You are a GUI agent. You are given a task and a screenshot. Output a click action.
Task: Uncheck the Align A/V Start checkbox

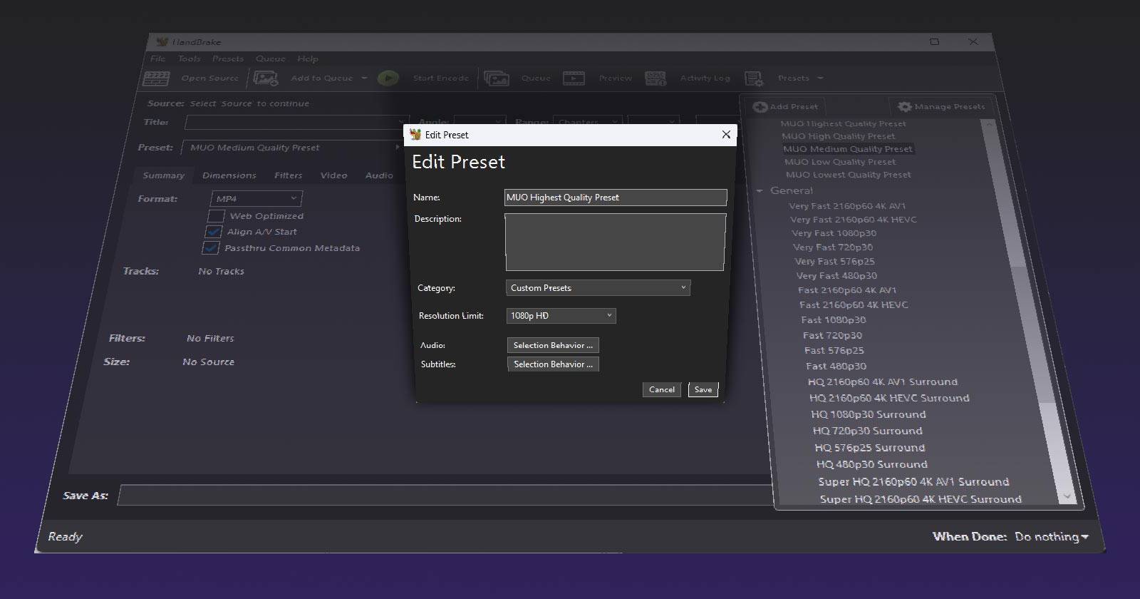coord(213,232)
